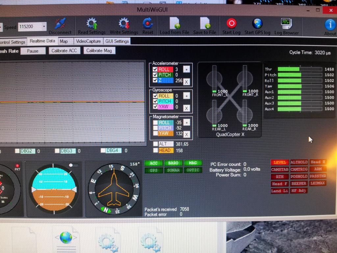
Task: Open Load from File icon
Action: [174, 24]
